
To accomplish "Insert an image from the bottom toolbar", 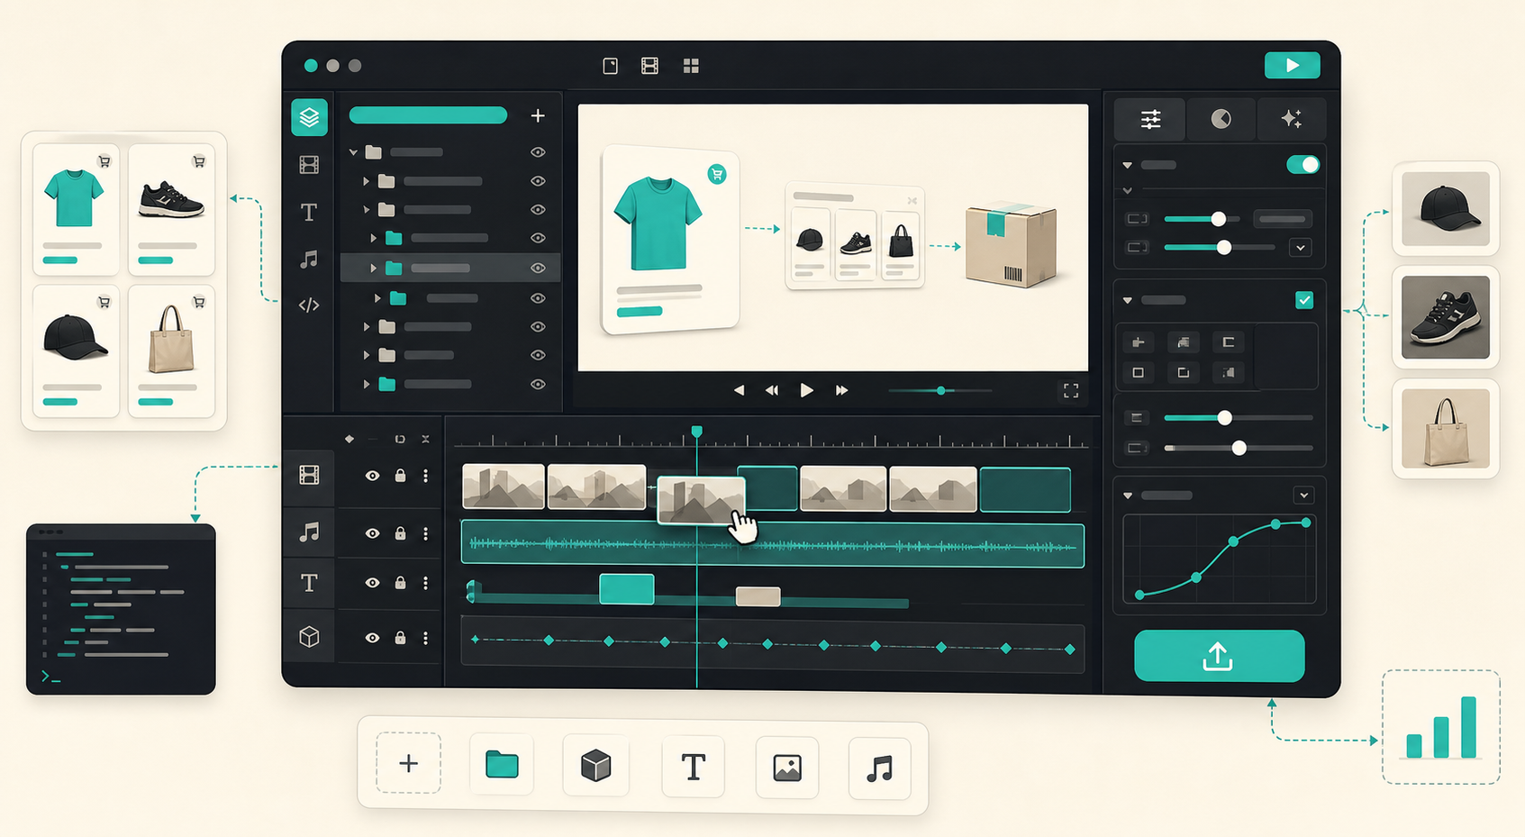I will coord(787,768).
